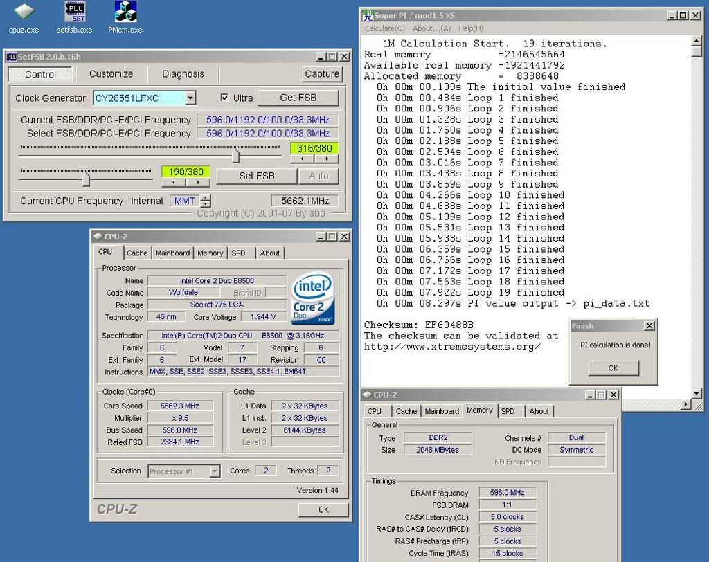The width and height of the screenshot is (709, 562).
Task: Click the Set FSB button
Action: [257, 176]
